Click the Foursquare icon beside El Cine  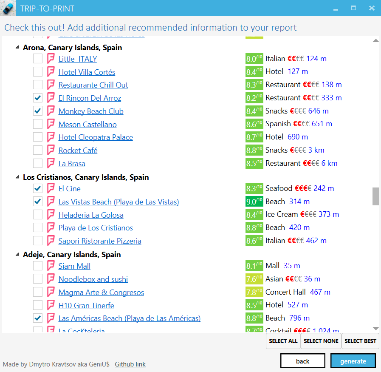tap(51, 188)
